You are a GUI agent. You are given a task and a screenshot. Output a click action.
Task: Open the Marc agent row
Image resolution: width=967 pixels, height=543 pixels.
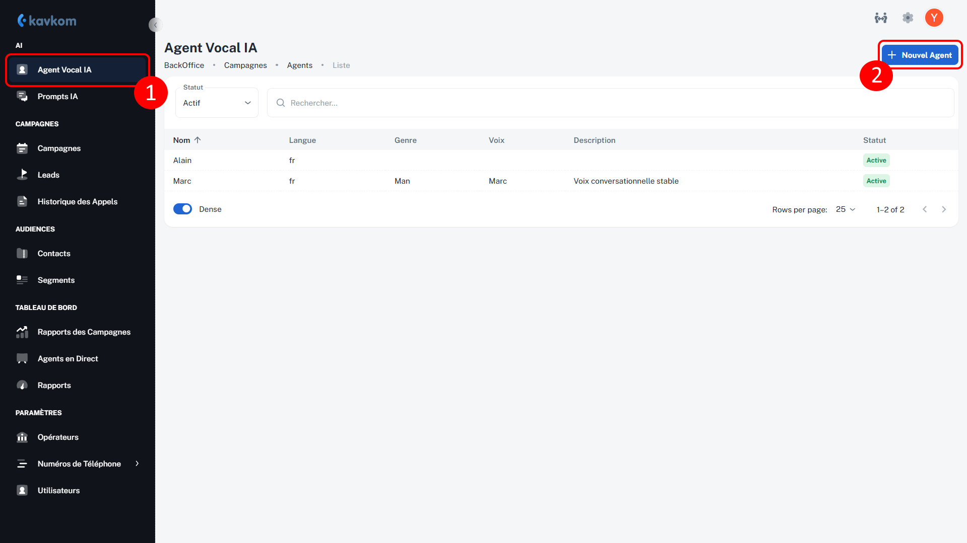click(x=182, y=181)
